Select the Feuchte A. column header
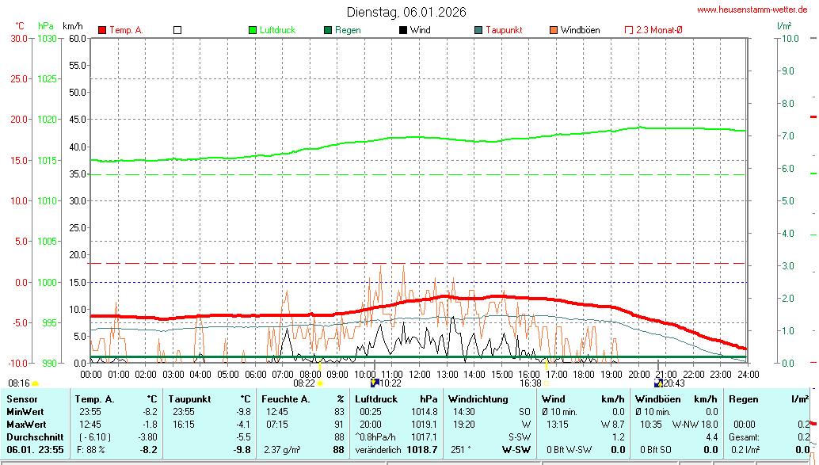The image size is (819, 465). 288,399
